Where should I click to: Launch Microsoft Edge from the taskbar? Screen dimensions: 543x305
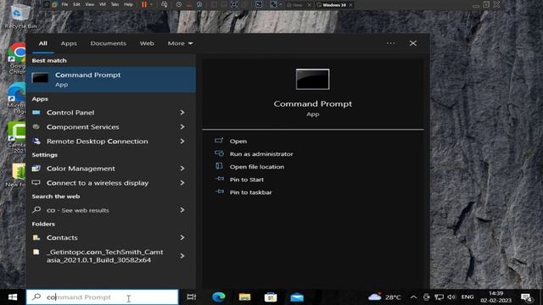point(219,297)
